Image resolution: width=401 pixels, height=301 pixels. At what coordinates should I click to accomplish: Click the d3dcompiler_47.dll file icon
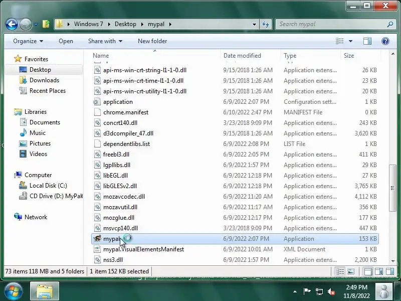tap(97, 133)
